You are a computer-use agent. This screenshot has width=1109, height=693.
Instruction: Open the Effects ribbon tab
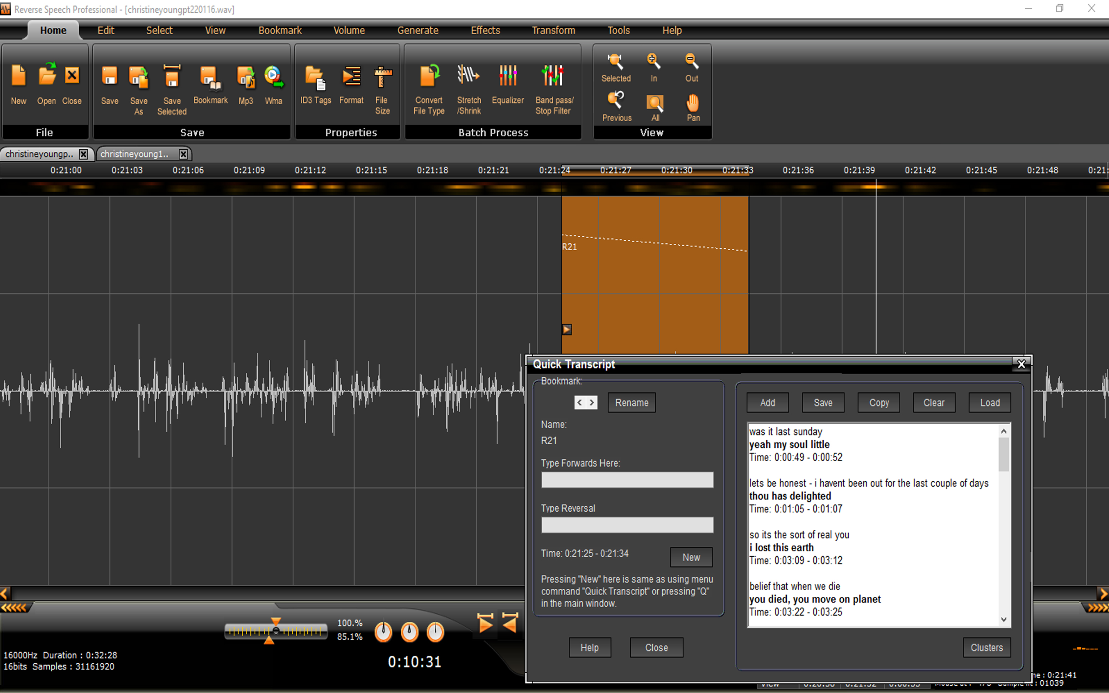coord(485,30)
